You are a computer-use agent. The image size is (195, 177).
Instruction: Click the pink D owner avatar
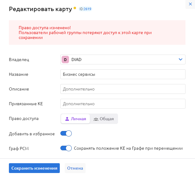tap(65, 60)
